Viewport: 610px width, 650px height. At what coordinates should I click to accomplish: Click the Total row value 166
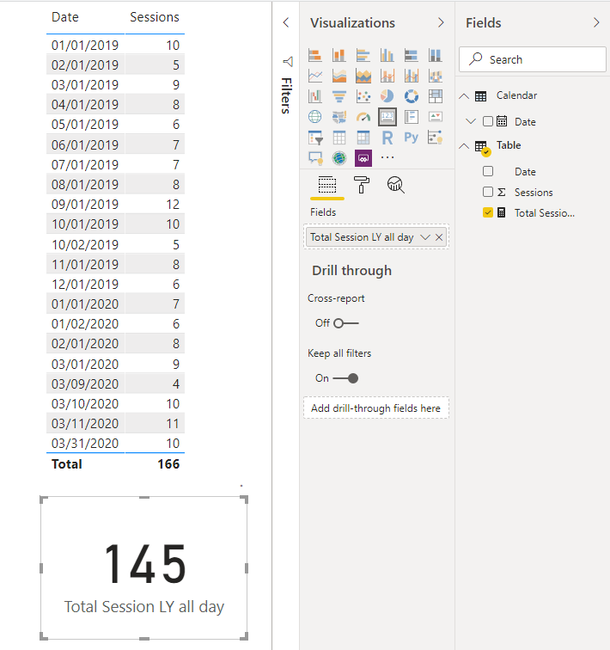coord(168,464)
